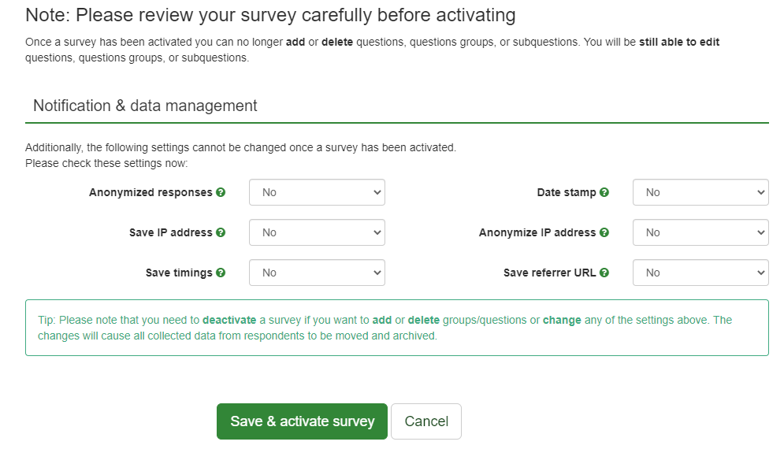Click help icon next to Anonymize IP address
Image resolution: width=784 pixels, height=449 pixels.
click(604, 232)
